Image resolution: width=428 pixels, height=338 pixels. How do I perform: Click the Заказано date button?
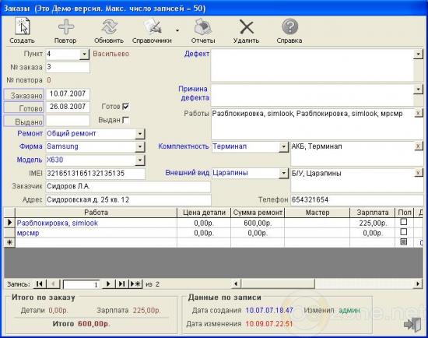point(24,95)
